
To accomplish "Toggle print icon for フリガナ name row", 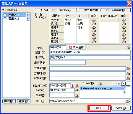I will coord(94,20).
